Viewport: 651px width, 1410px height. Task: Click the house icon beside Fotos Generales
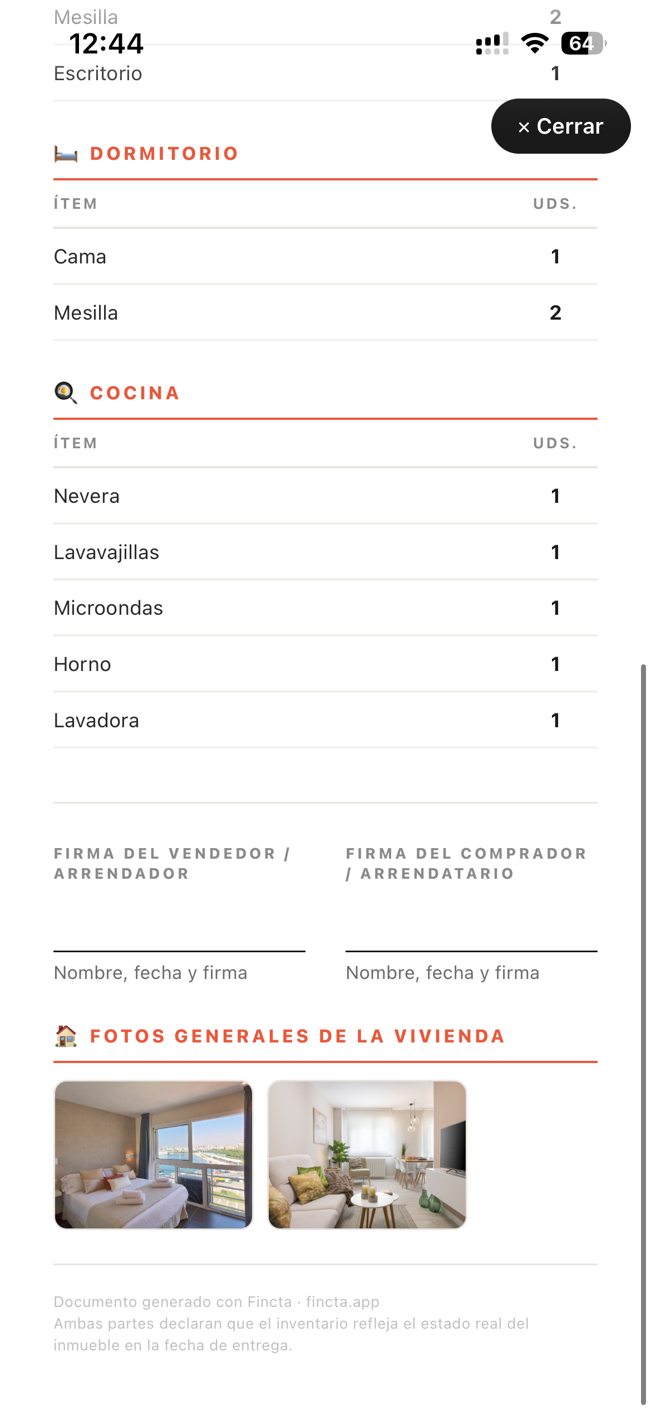tap(66, 1036)
